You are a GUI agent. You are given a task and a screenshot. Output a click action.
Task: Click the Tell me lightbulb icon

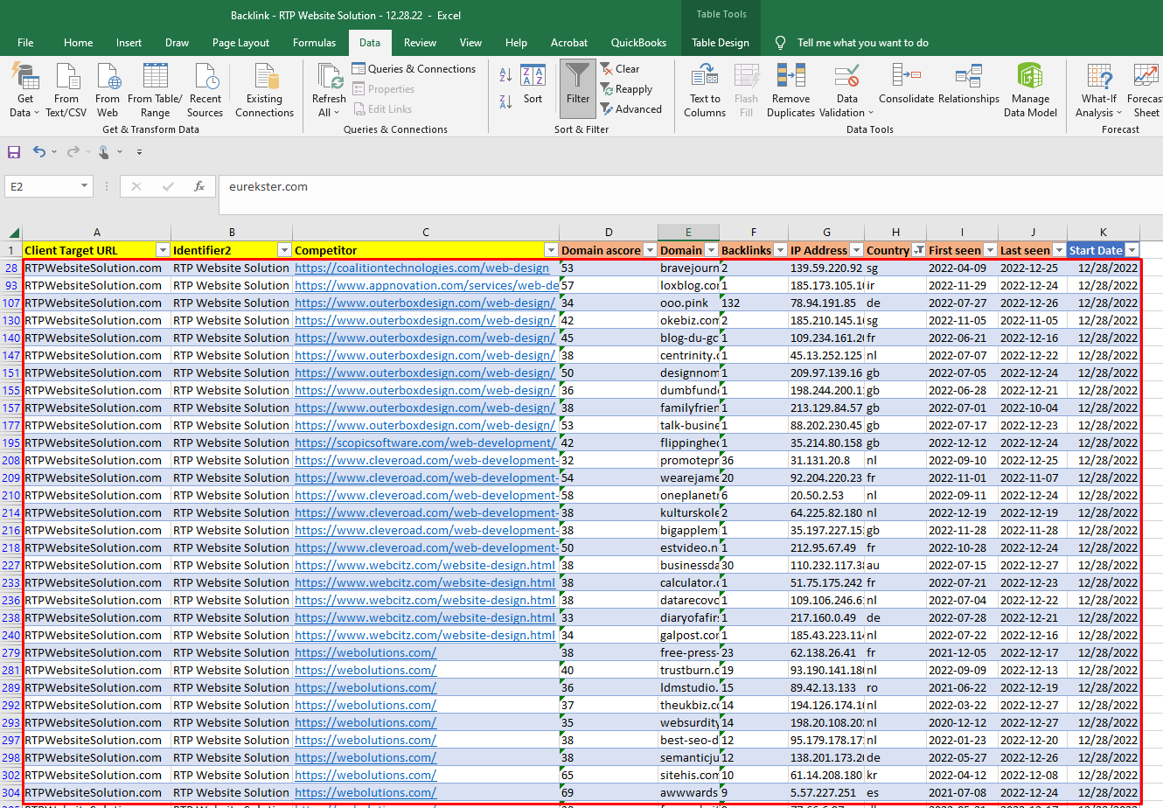pyautogui.click(x=781, y=43)
